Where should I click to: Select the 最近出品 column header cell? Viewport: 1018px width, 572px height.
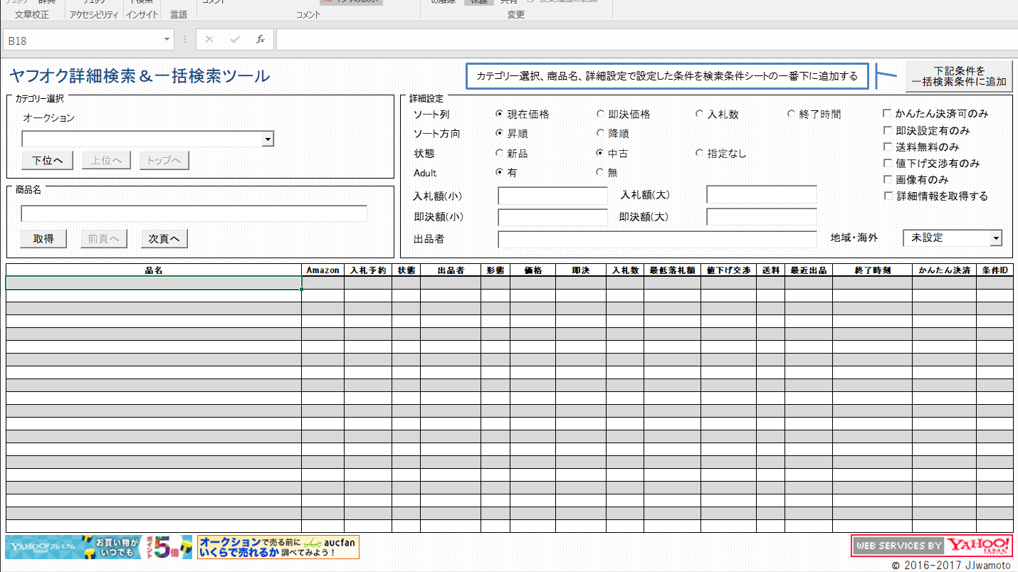pos(809,270)
